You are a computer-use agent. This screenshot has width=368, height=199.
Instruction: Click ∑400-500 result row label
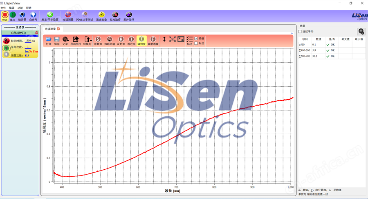(x=304, y=50)
